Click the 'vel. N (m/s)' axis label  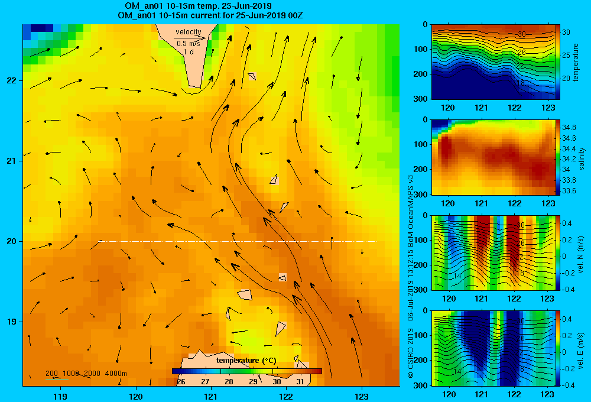(580, 255)
